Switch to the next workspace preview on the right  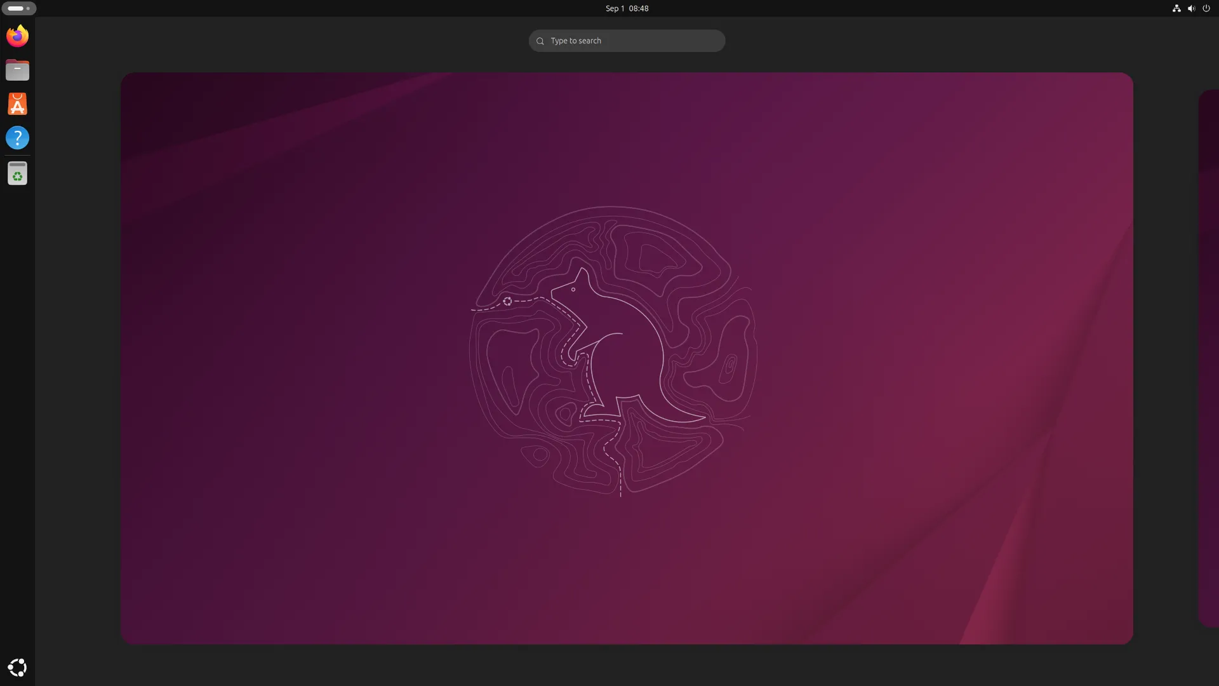1209,358
